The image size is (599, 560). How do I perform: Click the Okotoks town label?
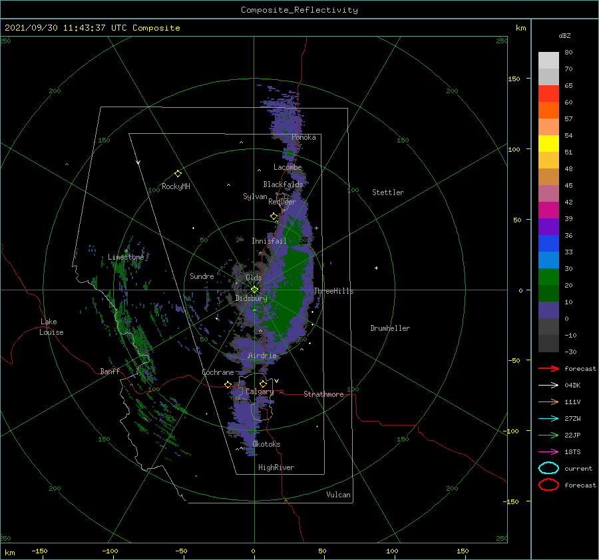266,444
